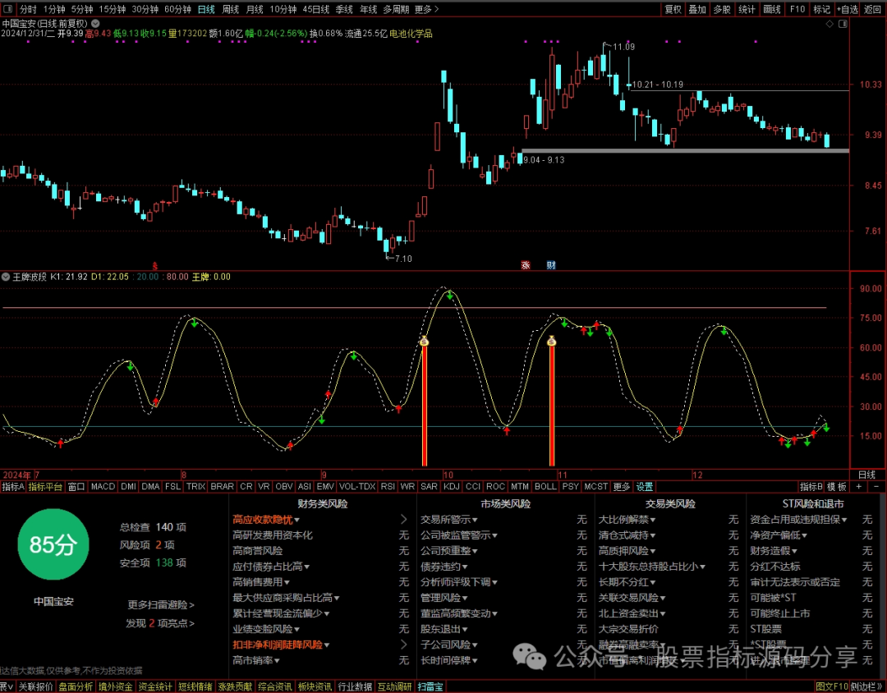Screen dimensions: 887x693
Task: Click the 财务类风险 column header
Action: point(323,503)
